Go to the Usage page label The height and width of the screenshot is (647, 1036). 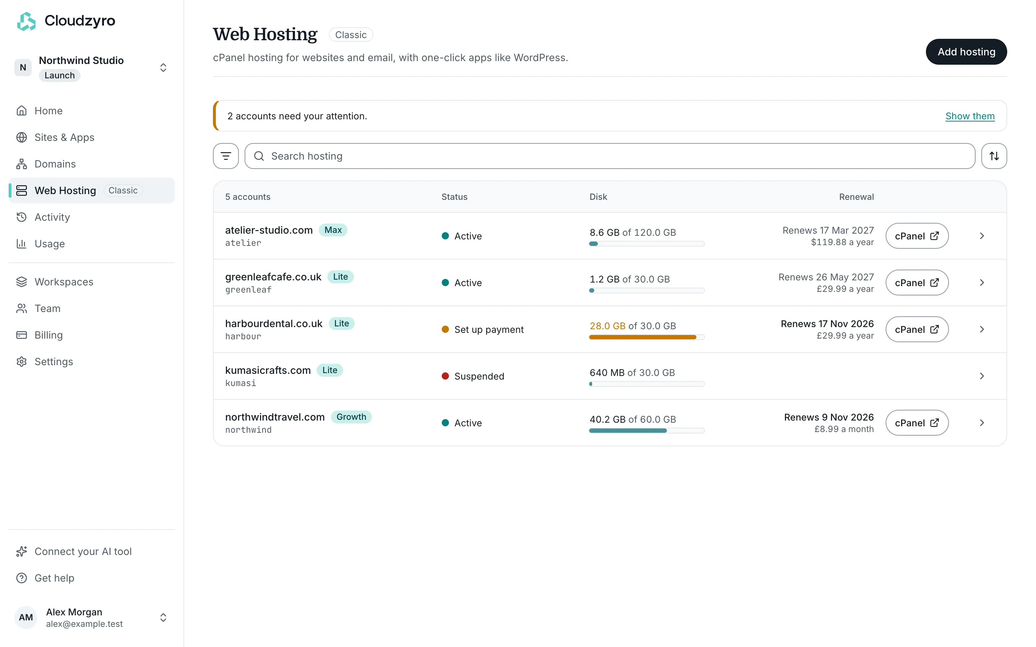point(50,243)
